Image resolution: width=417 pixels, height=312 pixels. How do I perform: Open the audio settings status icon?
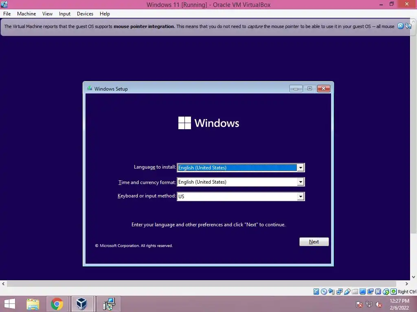tap(331, 292)
